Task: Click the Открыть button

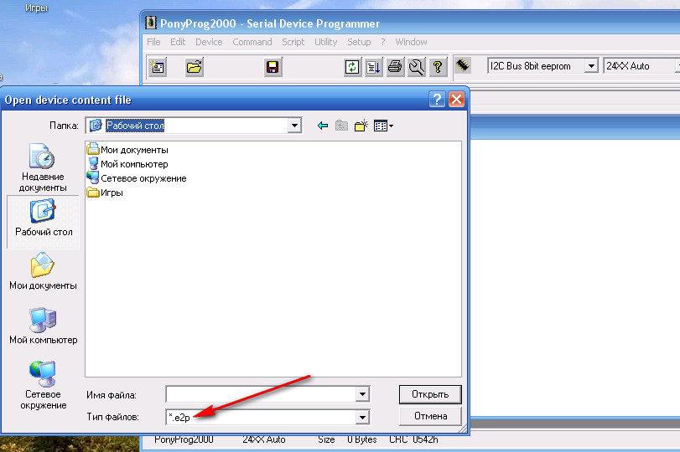Action: pyautogui.click(x=430, y=394)
